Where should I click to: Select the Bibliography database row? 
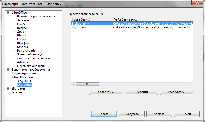(132, 24)
